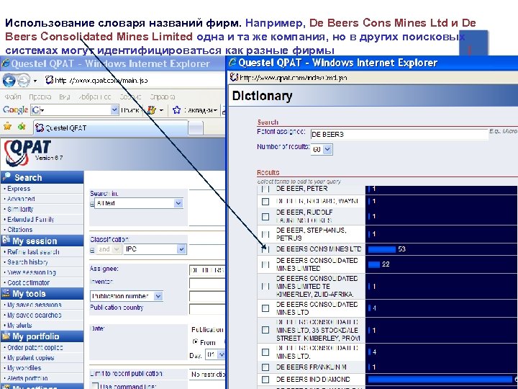Click the Internet Explorer icon in left window title
The width and height of the screenshot is (518, 389).
(5, 63)
